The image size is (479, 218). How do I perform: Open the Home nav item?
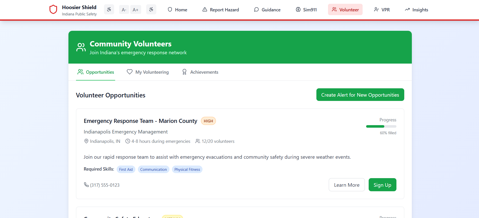177,10
